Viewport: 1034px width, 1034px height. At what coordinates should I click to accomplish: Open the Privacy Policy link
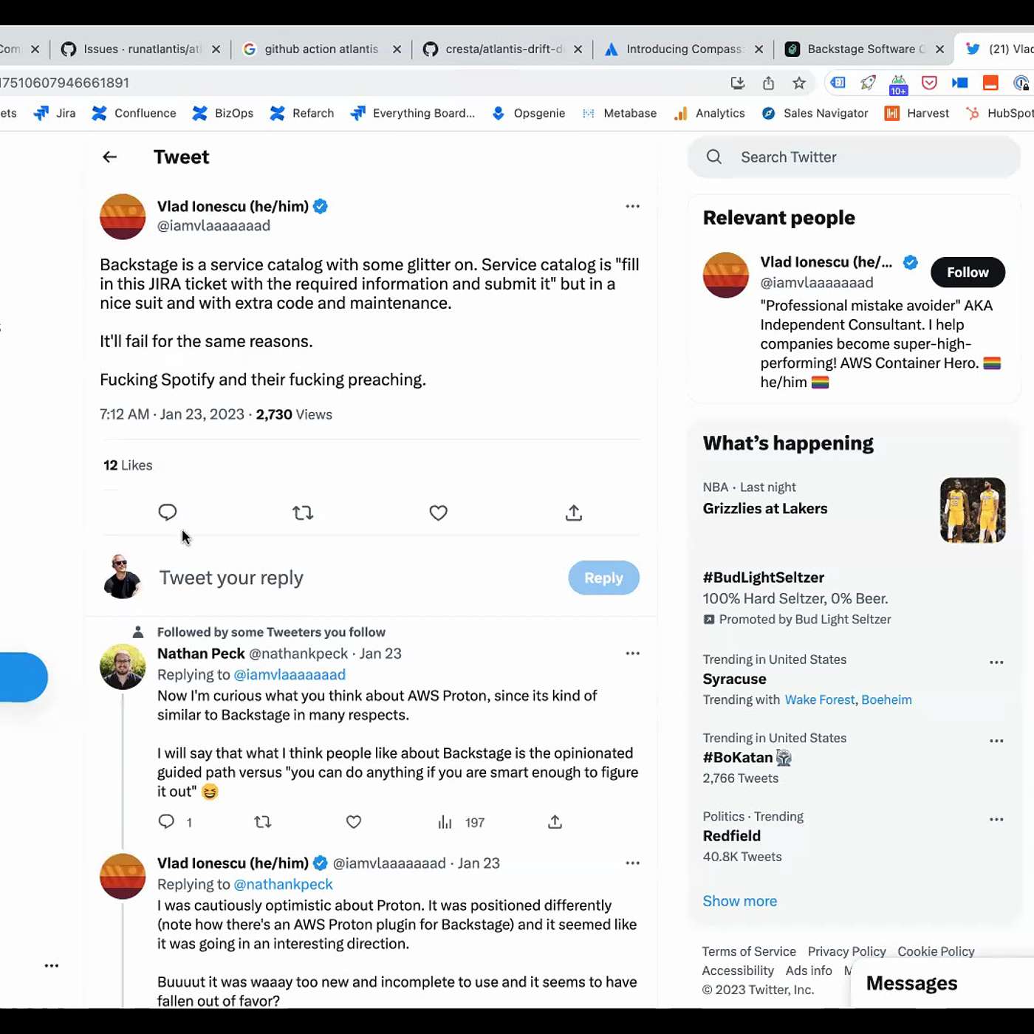[x=846, y=951]
